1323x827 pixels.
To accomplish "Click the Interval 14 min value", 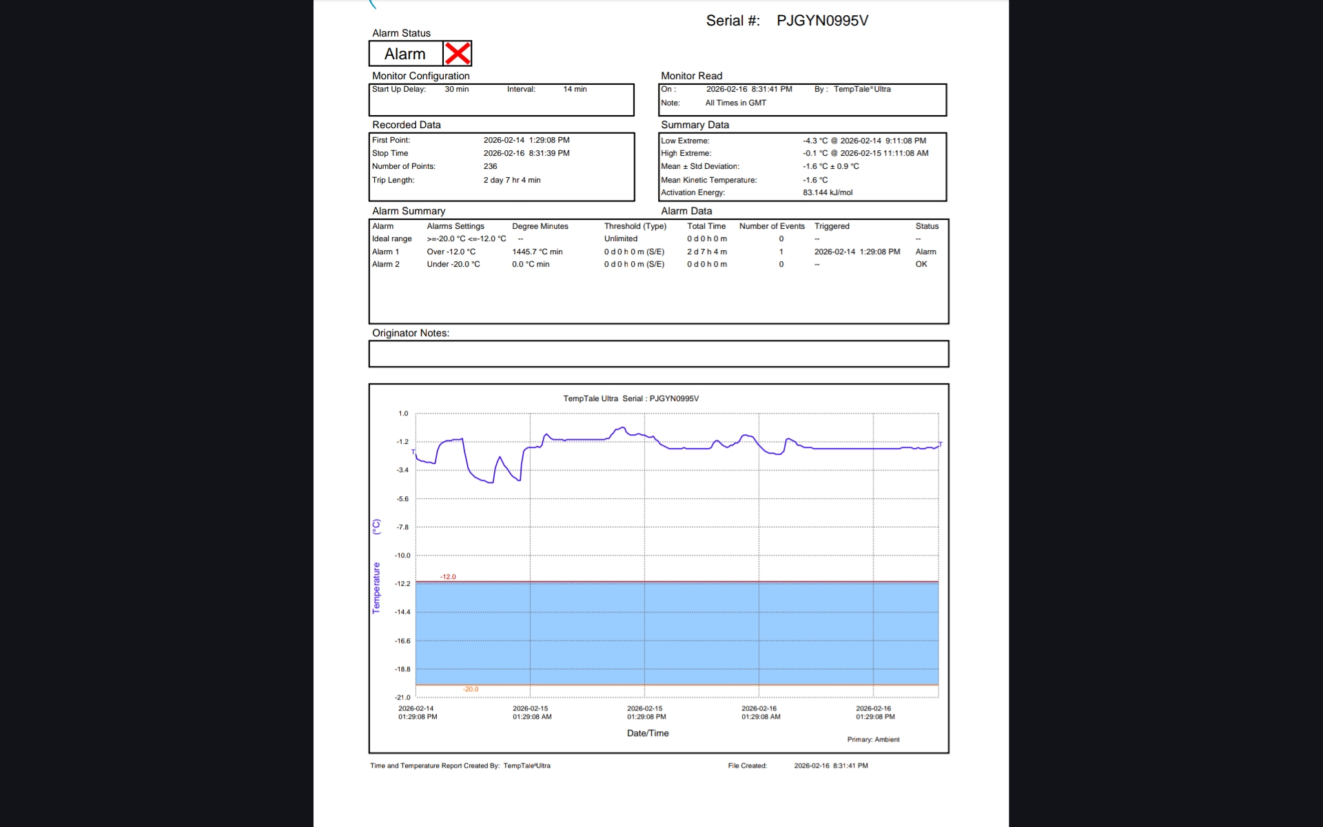I will click(x=575, y=89).
